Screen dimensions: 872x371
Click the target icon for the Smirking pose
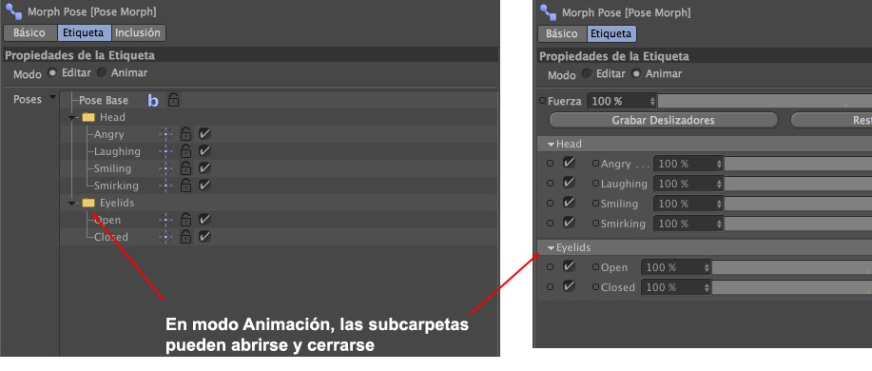[x=165, y=185]
